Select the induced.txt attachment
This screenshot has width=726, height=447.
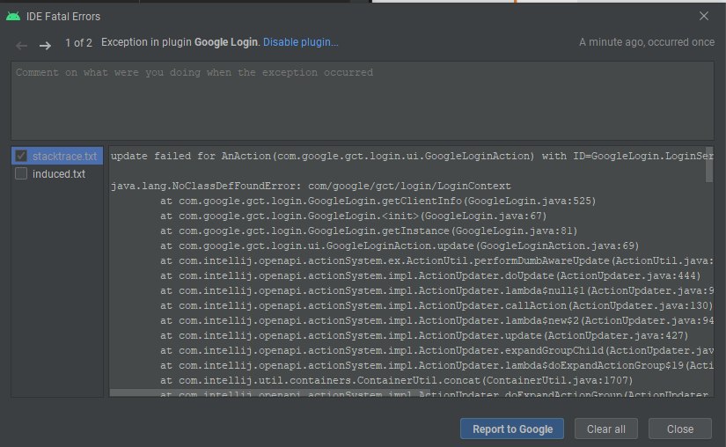click(x=57, y=173)
